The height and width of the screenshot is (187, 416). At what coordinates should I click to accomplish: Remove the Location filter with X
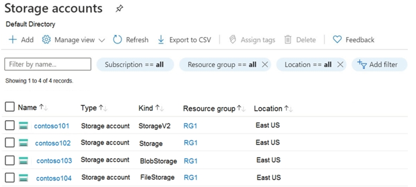point(340,65)
